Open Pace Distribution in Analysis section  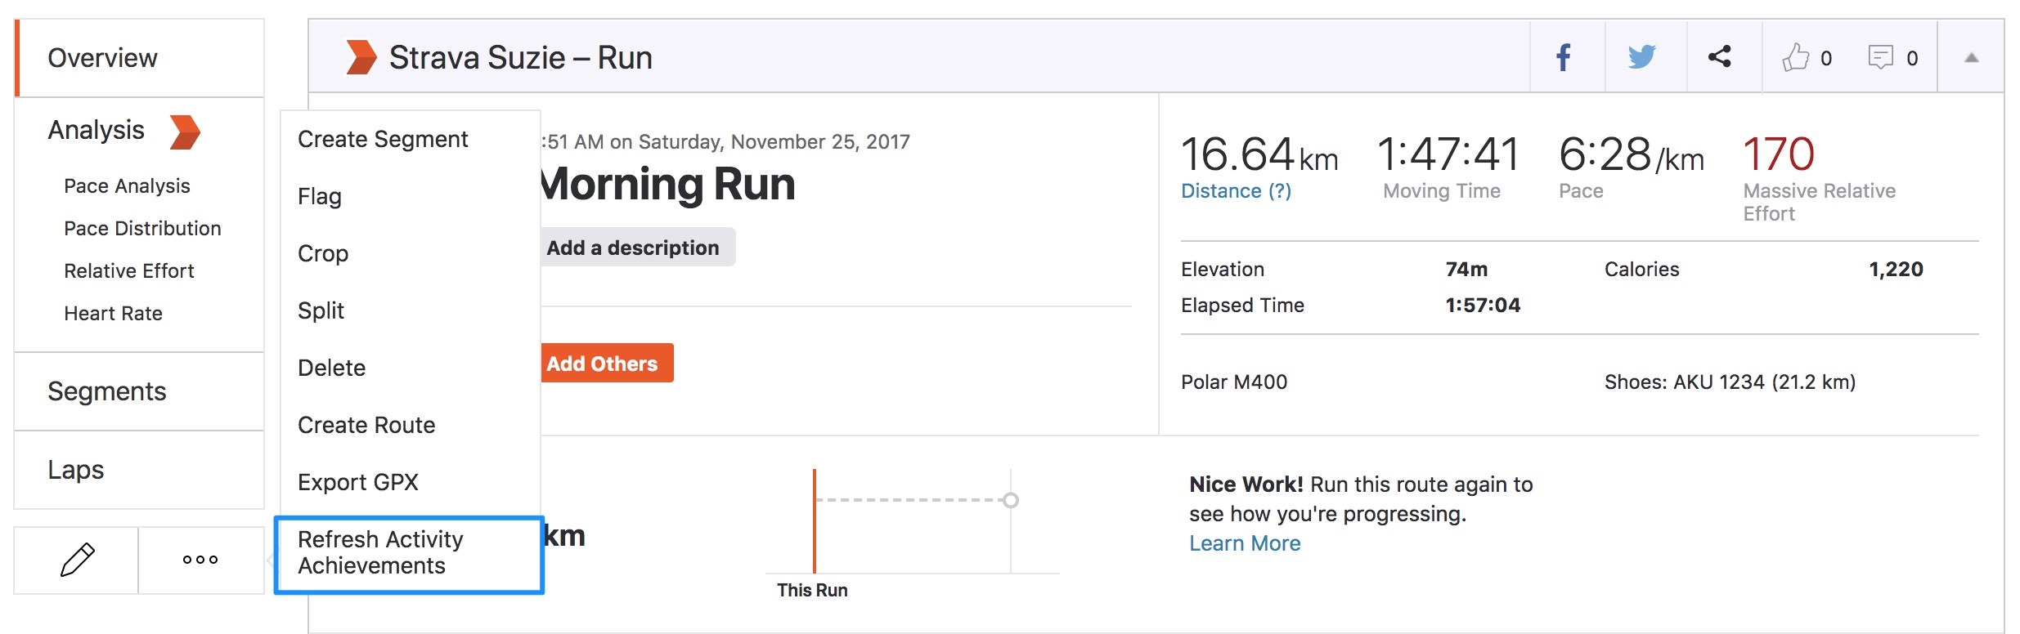point(142,229)
